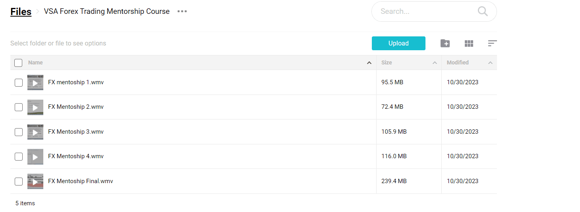580x212 pixels.
Task: Check the box for FX Mentoship 2.wmv
Action: coord(19,107)
